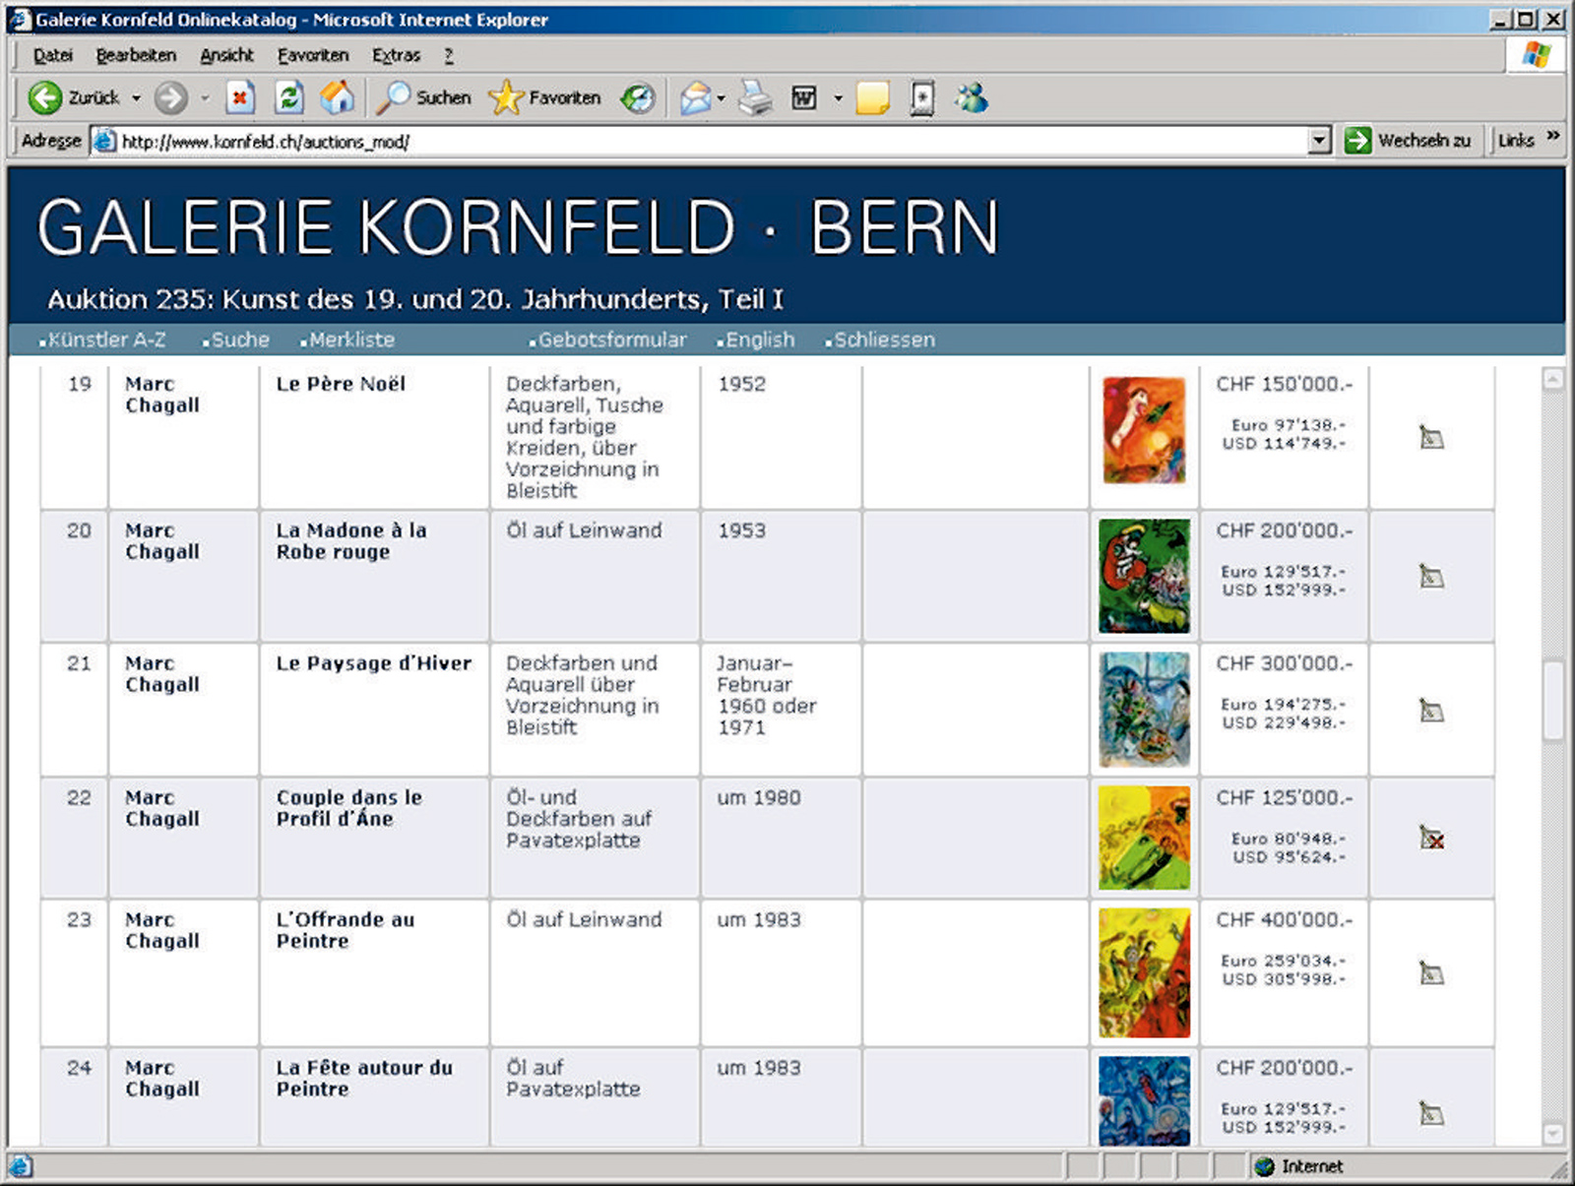Image resolution: width=1575 pixels, height=1186 pixels.
Task: Go to the Home page icon
Action: (x=337, y=97)
